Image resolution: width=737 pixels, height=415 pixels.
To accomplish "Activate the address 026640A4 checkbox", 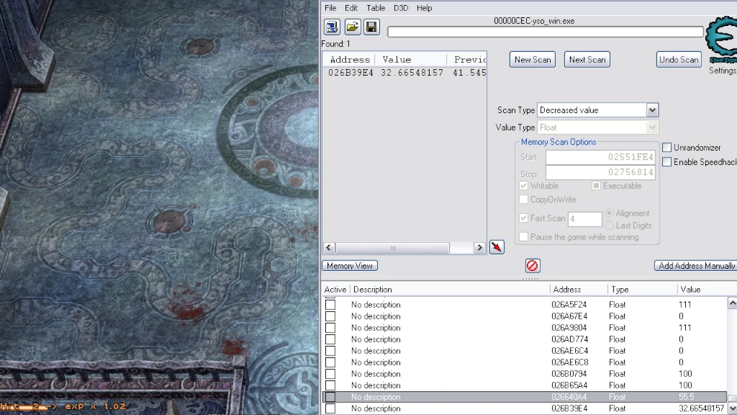I will (x=330, y=397).
